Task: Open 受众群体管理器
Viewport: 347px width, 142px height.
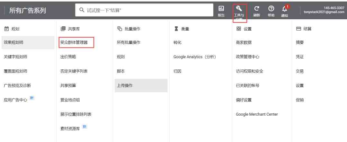Action: pyautogui.click(x=74, y=42)
